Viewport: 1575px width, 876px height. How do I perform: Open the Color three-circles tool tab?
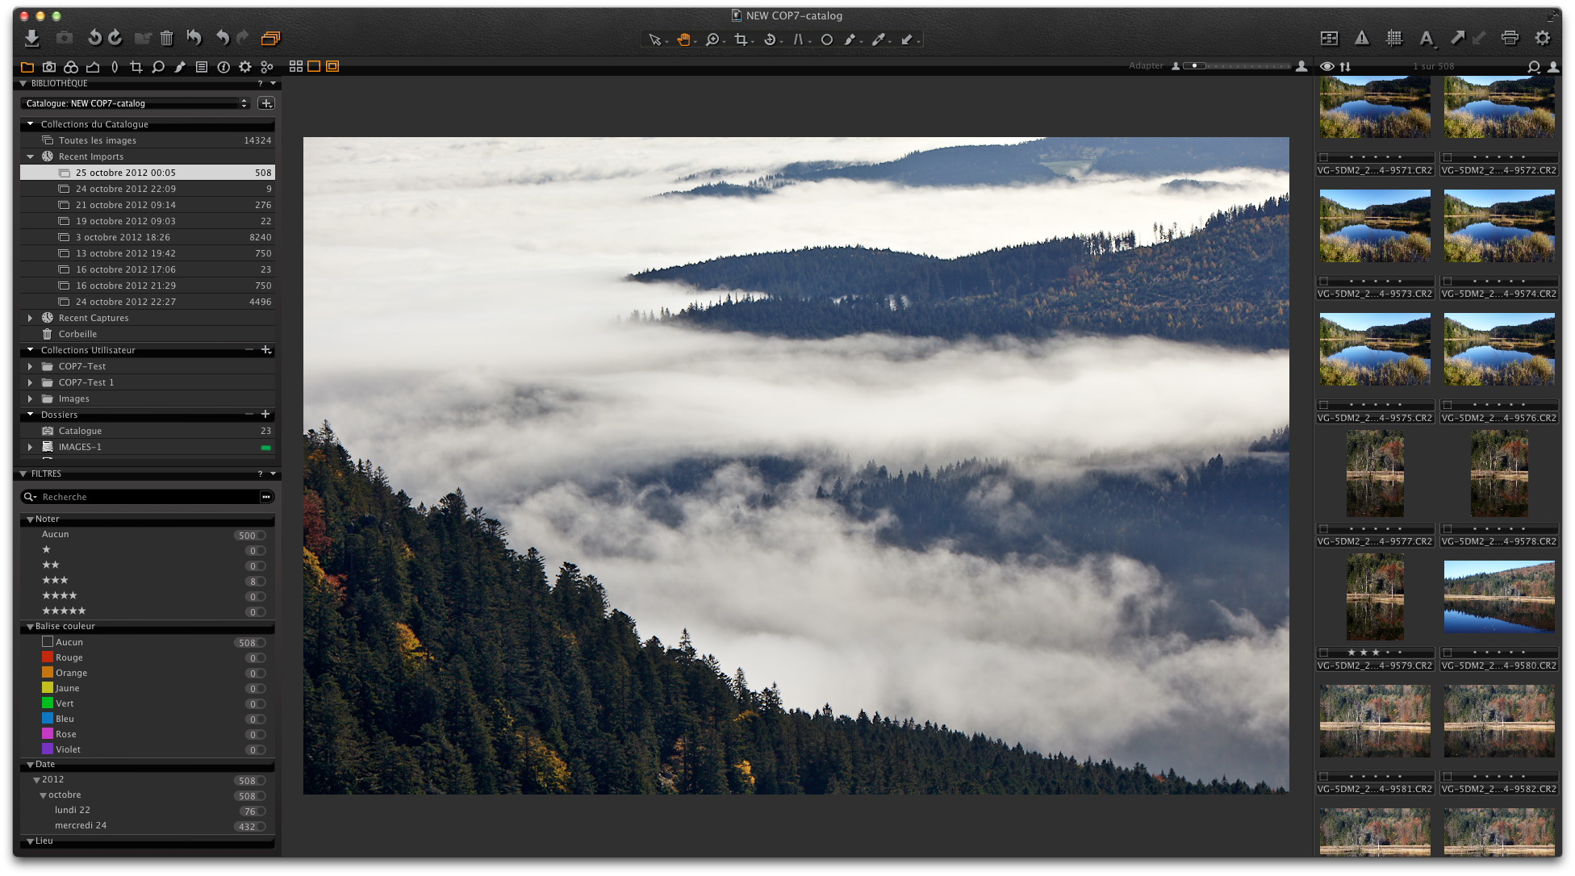coord(71,67)
